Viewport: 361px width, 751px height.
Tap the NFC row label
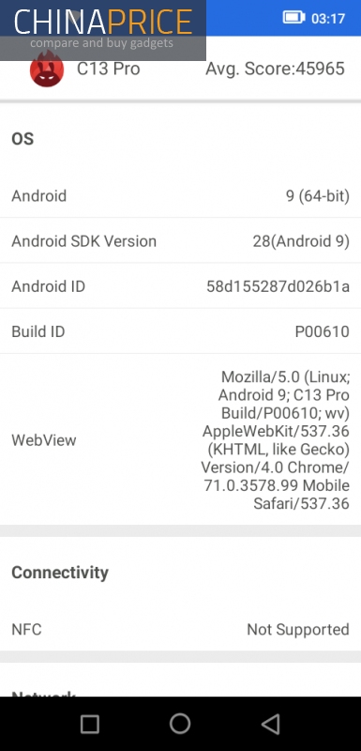[x=26, y=629]
